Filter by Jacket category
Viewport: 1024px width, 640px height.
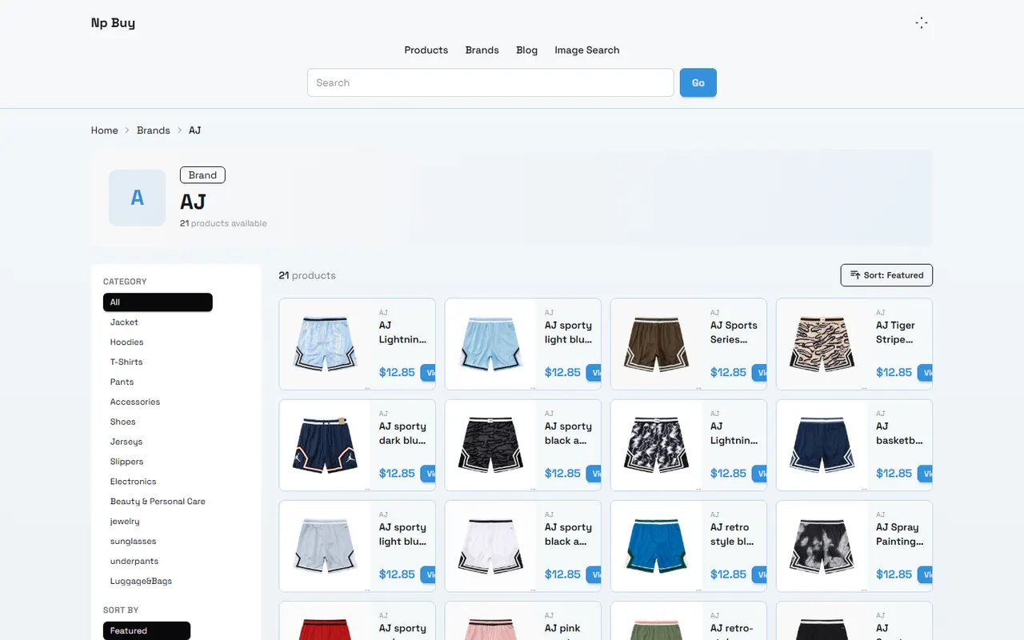tap(124, 322)
